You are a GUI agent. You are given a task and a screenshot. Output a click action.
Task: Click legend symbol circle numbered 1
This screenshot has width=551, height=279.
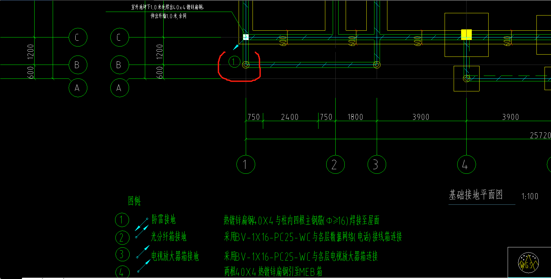pos(122,220)
